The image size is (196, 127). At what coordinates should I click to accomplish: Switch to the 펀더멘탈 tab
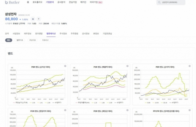[39, 34]
